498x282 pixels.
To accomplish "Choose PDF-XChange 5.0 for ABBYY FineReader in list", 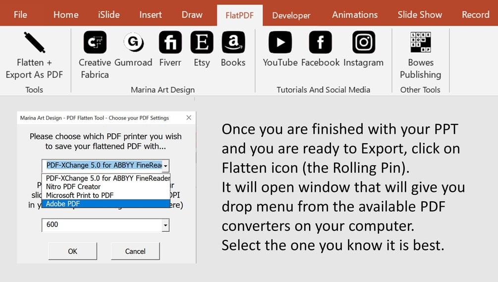I will [106, 178].
